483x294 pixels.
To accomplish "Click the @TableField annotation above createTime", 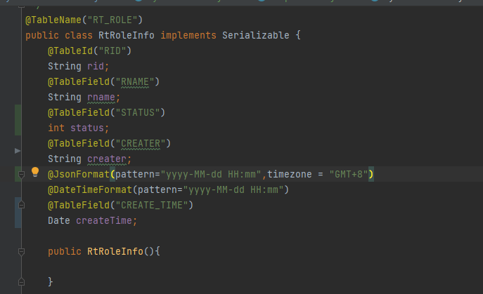I will coord(79,205).
